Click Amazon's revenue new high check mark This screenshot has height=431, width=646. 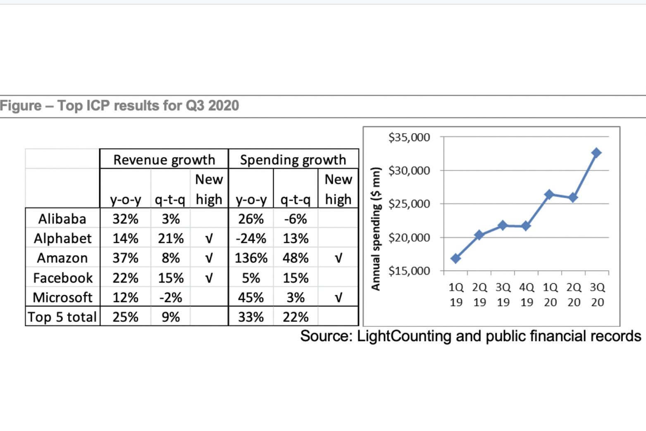[x=209, y=258]
